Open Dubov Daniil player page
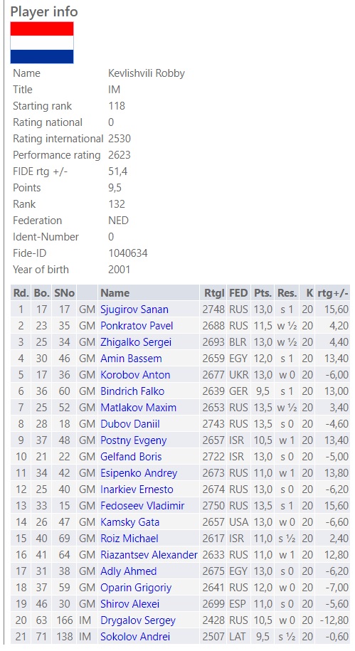 [130, 424]
